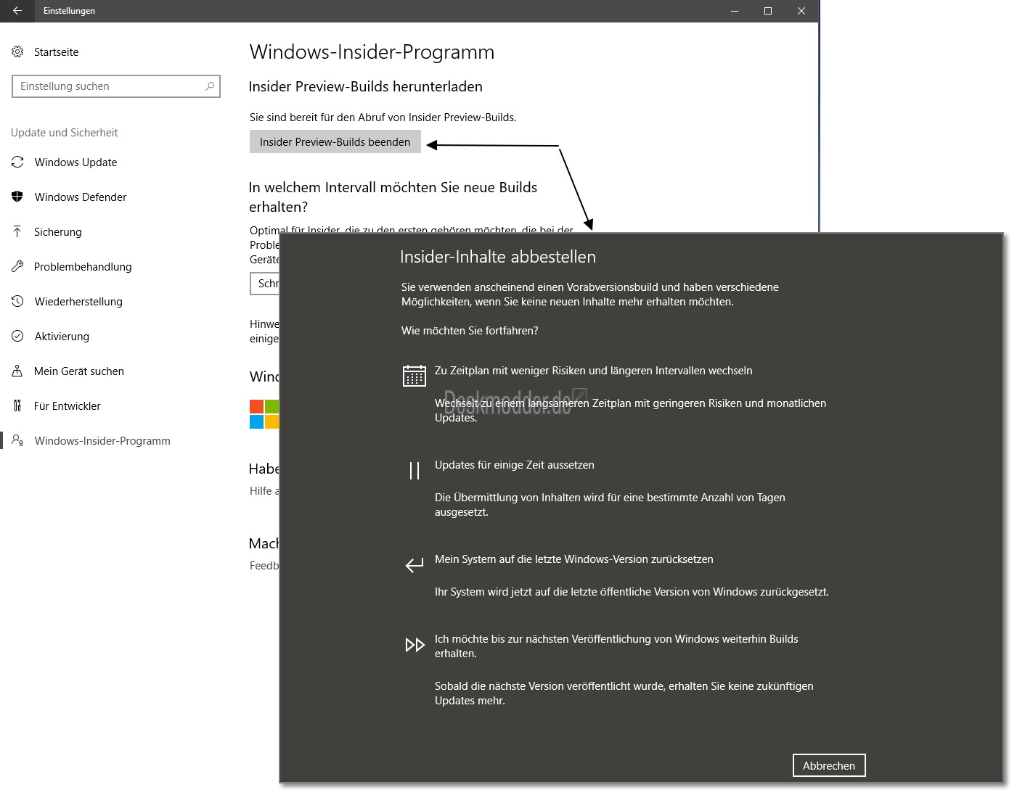The image size is (1033, 803).
Task: Click the back arrow in Einstellungen title bar
Action: (17, 11)
